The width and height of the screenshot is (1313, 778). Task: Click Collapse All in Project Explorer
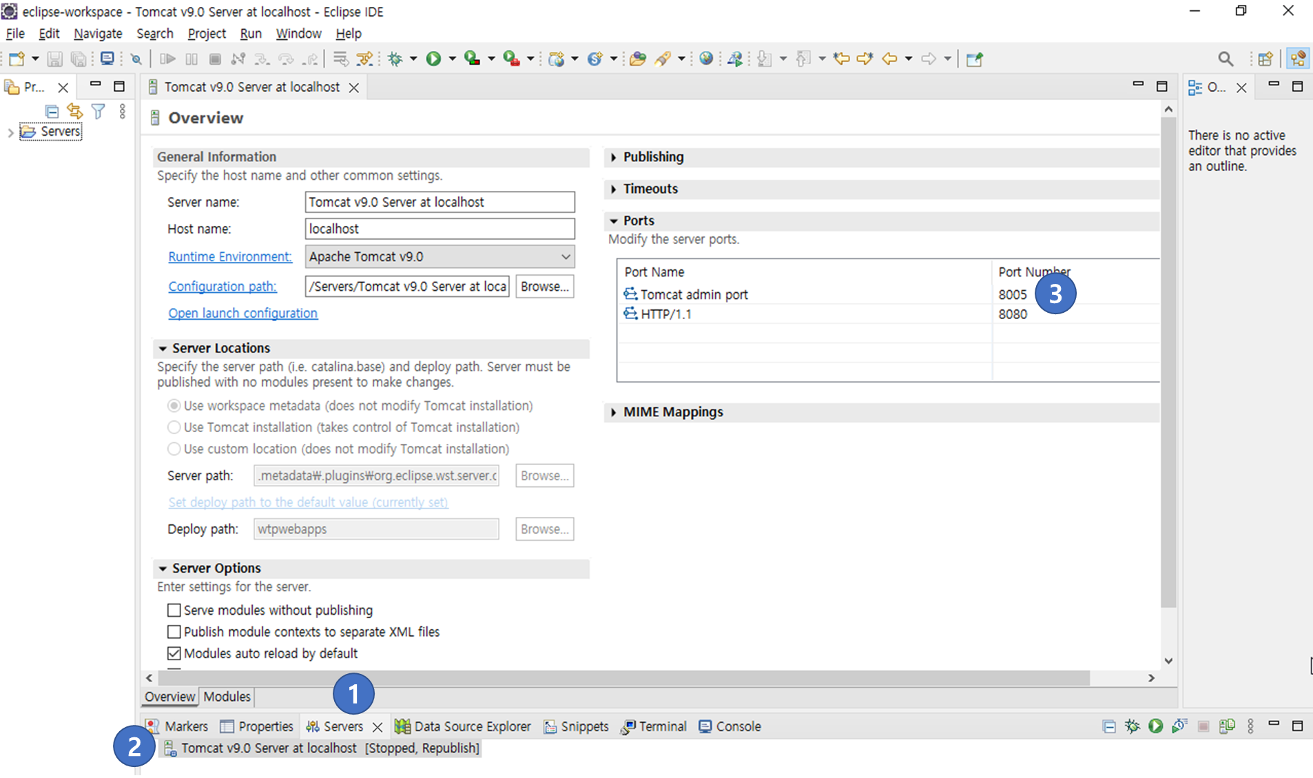(x=52, y=111)
